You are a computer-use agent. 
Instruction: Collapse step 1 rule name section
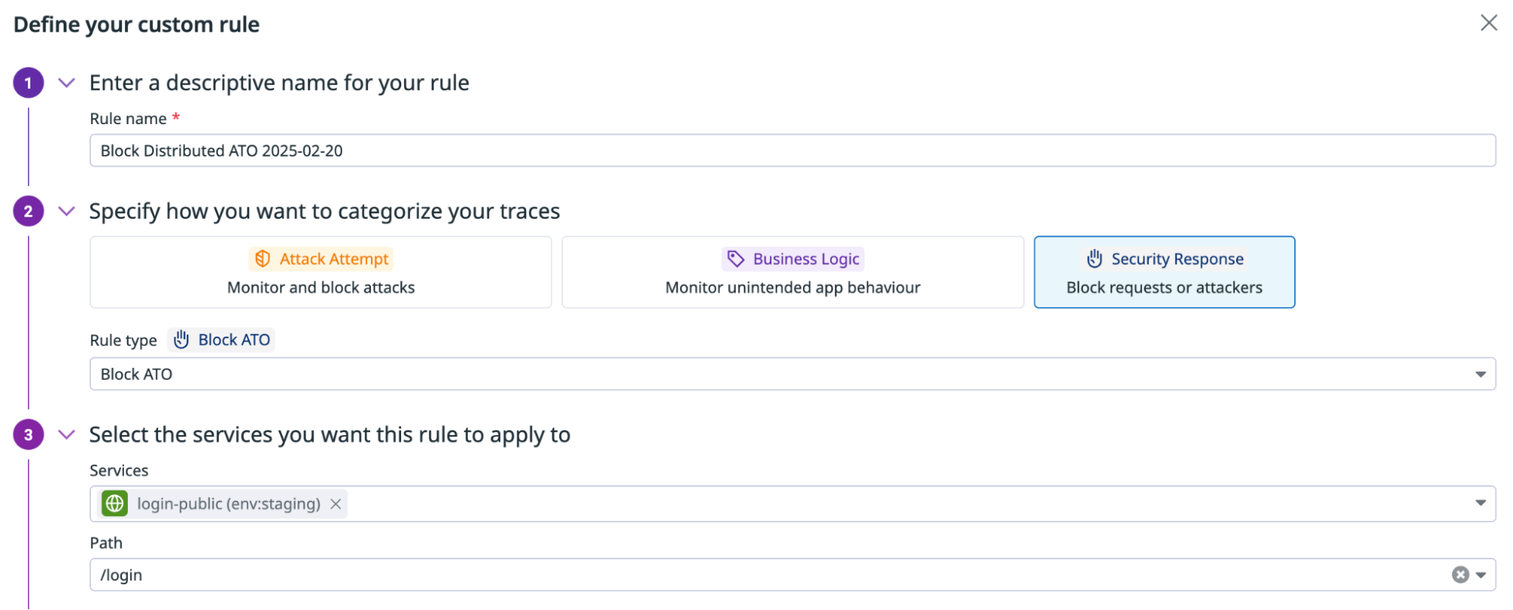(67, 82)
